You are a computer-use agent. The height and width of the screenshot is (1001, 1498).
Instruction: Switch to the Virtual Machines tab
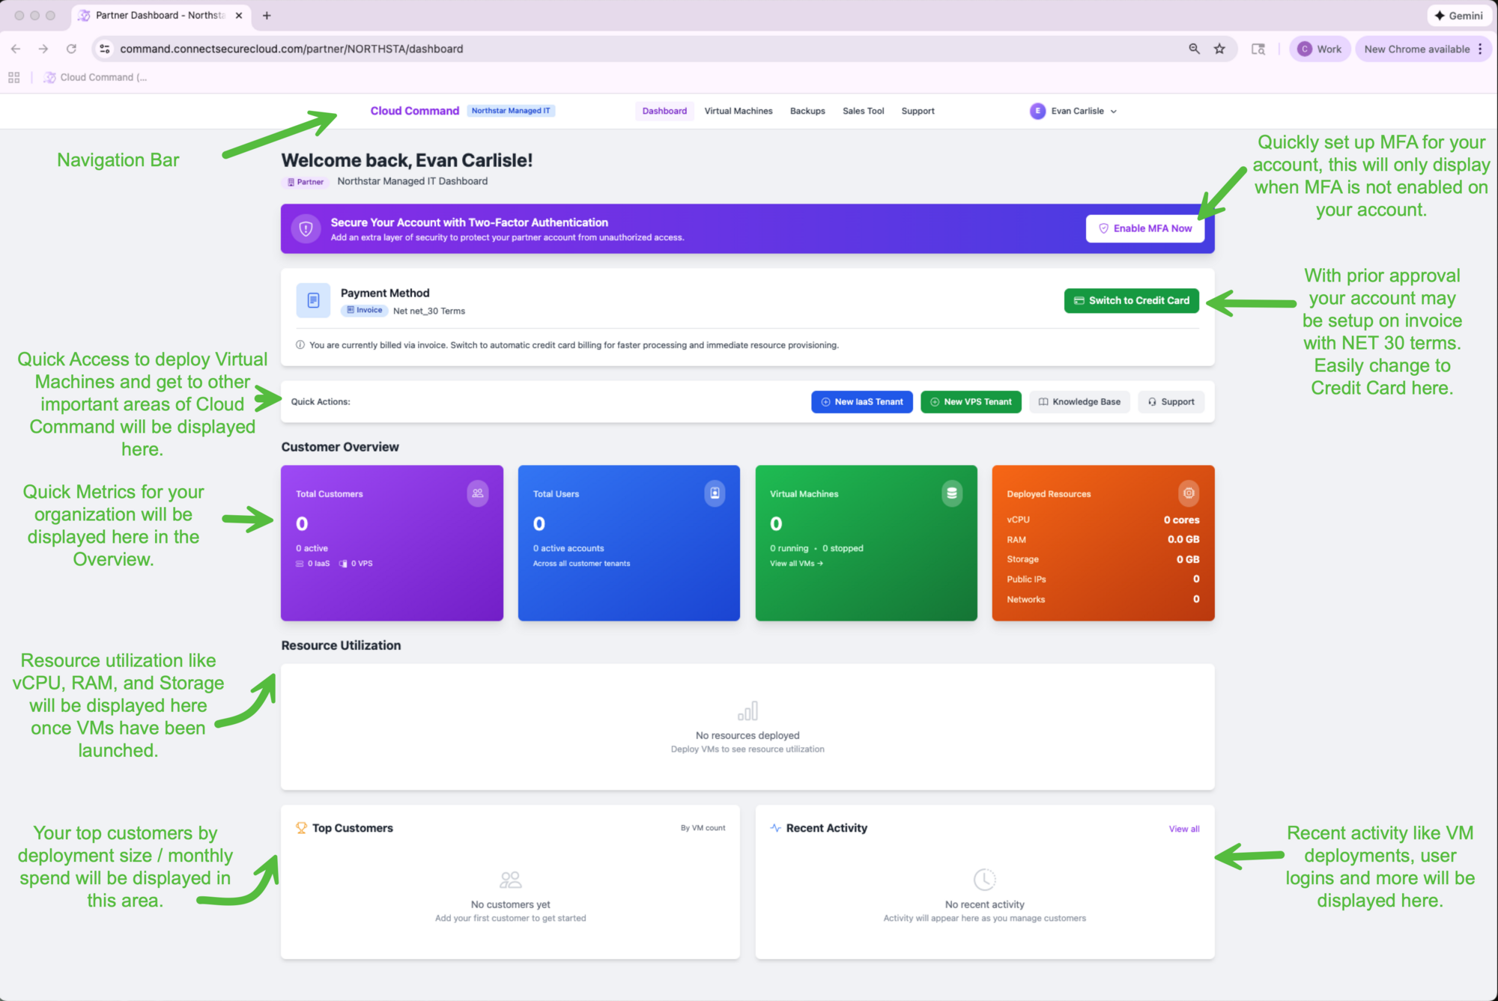[738, 111]
